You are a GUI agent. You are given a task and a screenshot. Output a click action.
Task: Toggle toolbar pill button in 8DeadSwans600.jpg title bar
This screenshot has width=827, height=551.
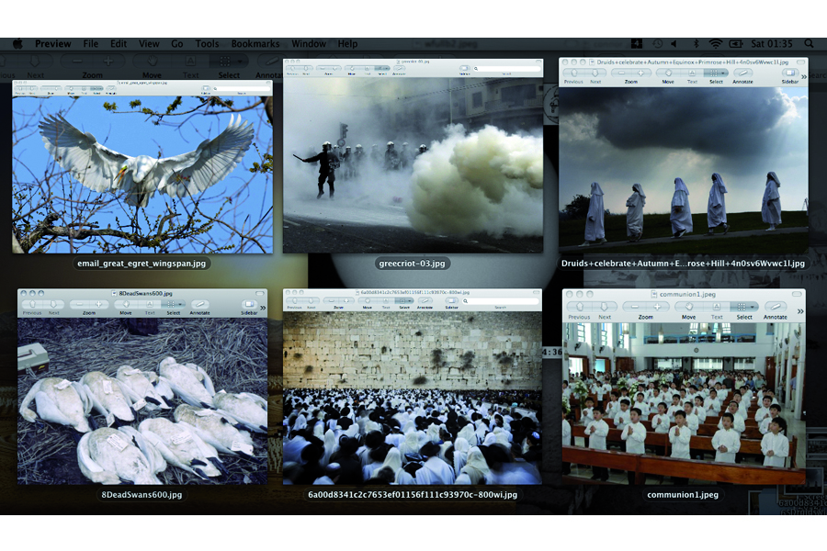259,293
